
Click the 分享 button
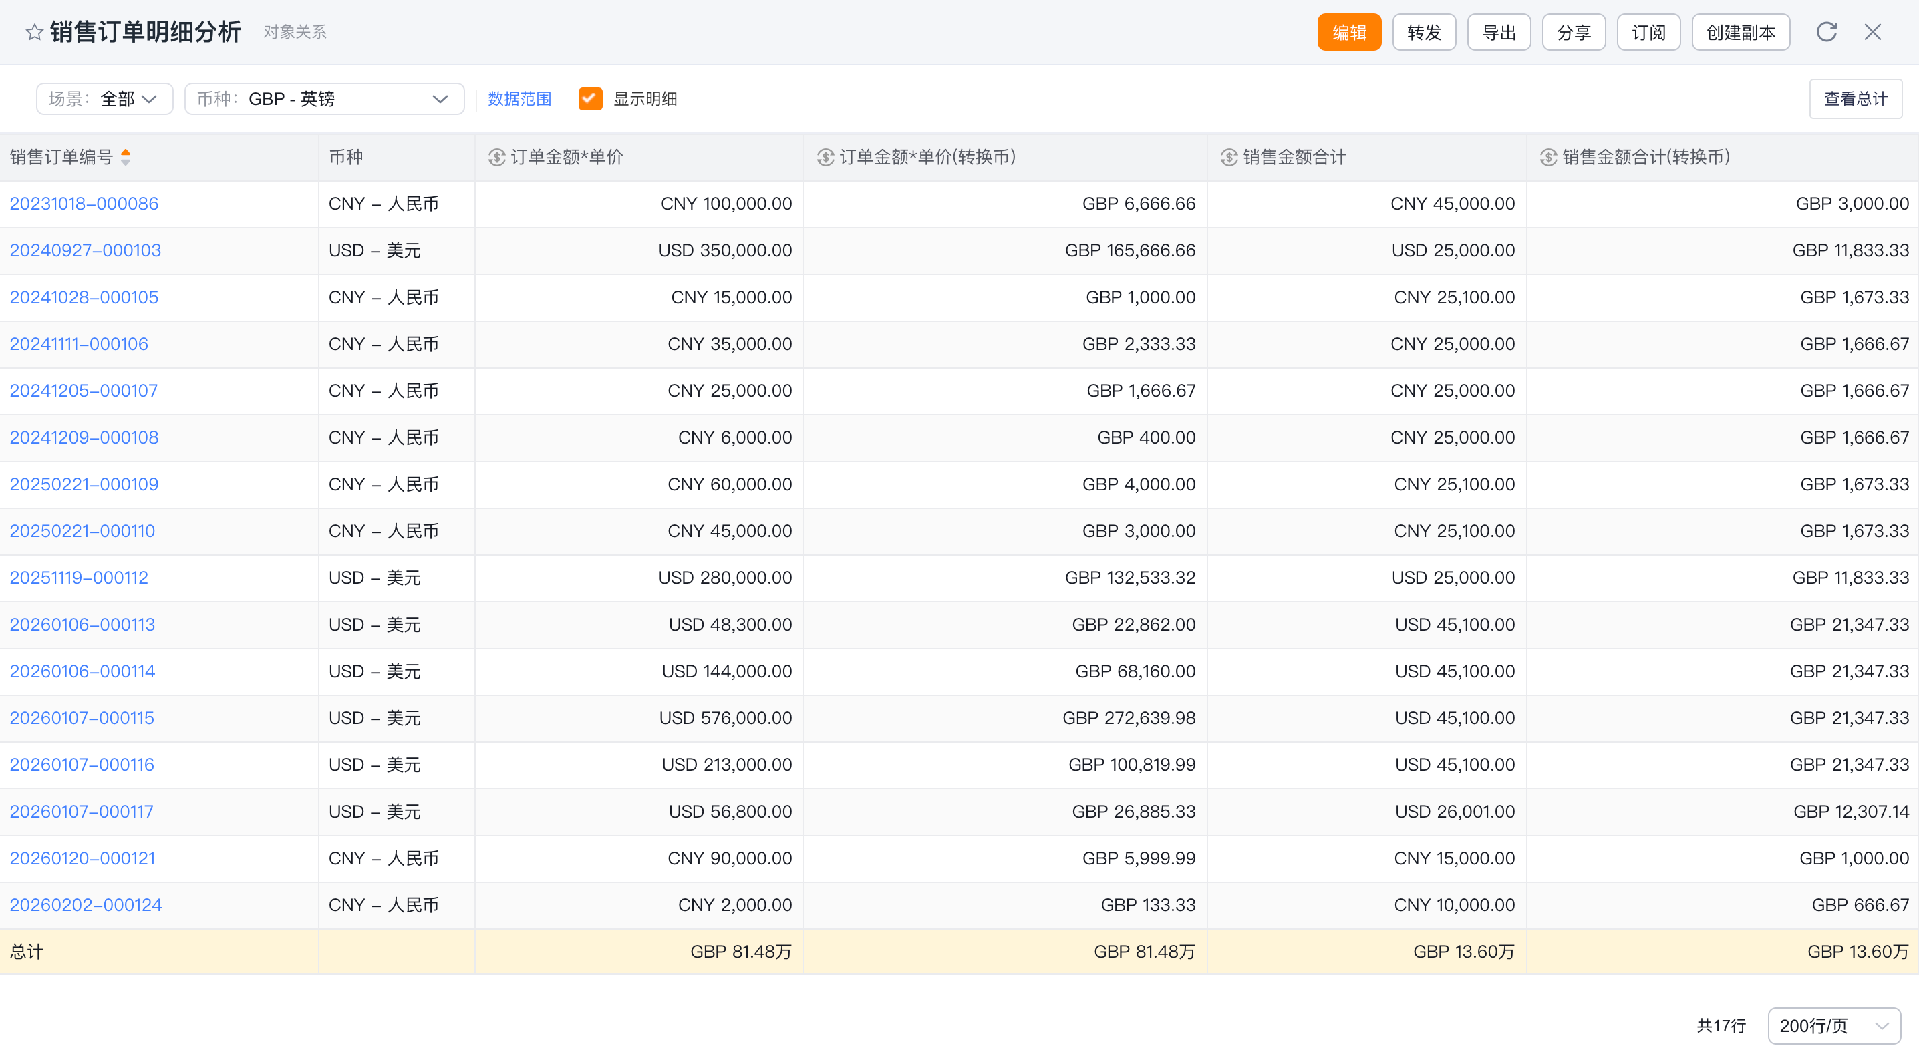click(x=1574, y=32)
